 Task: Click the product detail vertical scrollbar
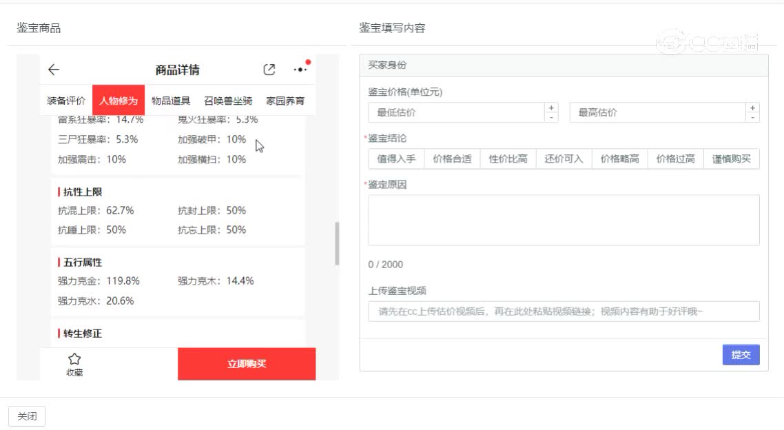pos(336,243)
